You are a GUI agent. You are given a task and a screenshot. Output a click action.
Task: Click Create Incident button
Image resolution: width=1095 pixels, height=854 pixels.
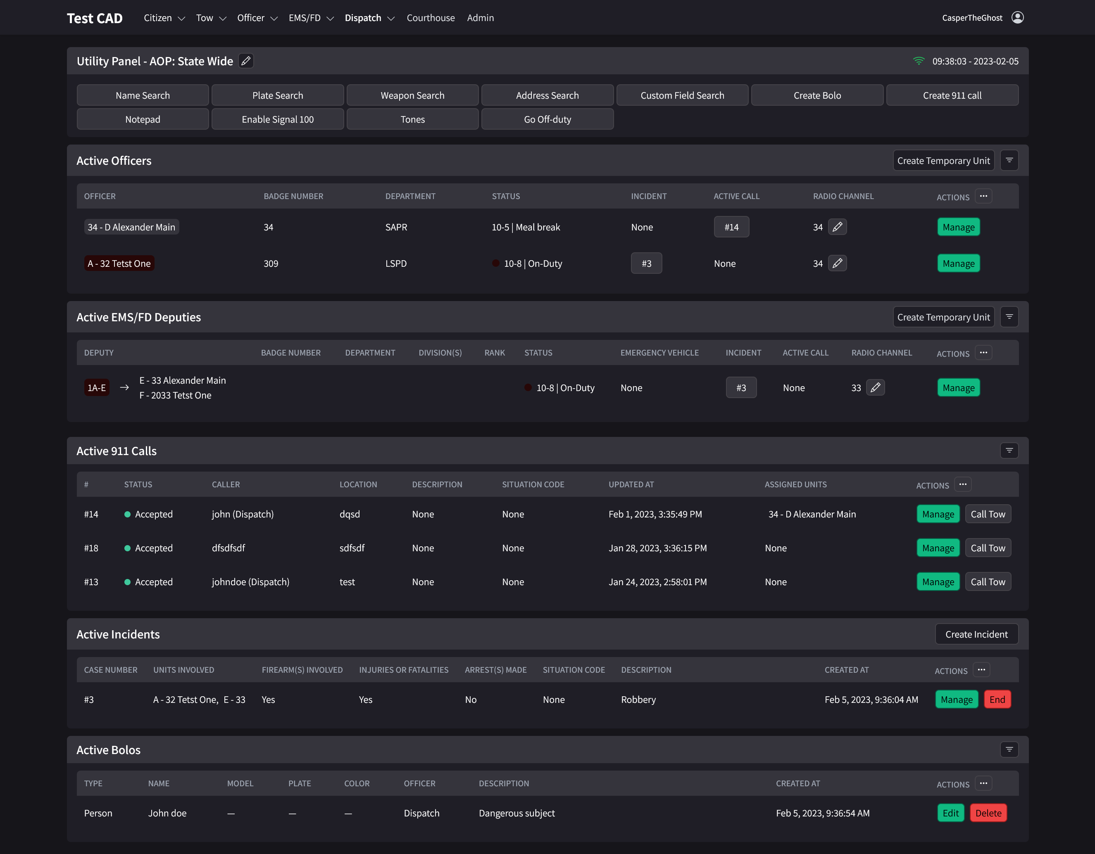click(976, 633)
